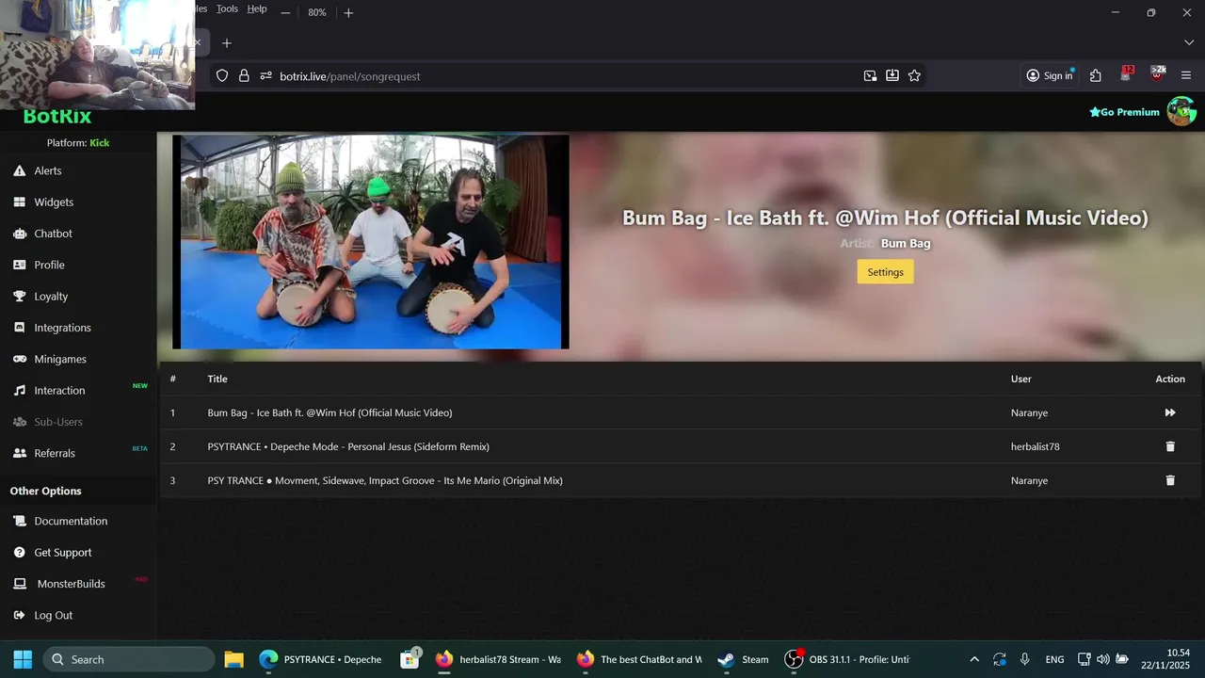
Task: Click the shield tracking protection icon
Action: pyautogui.click(x=222, y=75)
